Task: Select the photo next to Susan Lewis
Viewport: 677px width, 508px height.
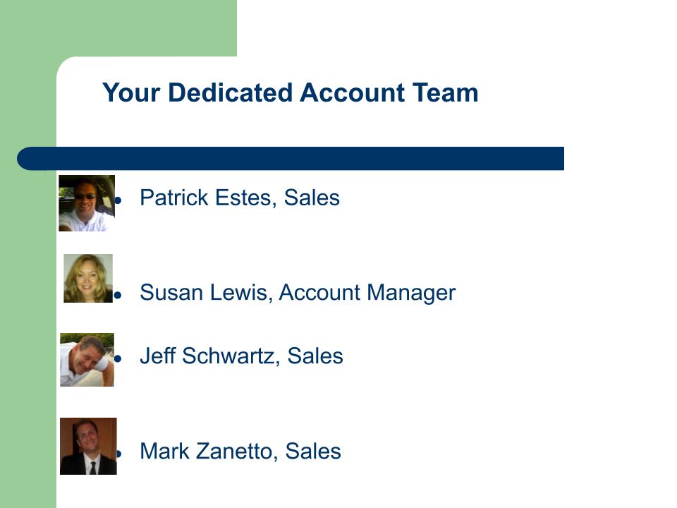Action: pyautogui.click(x=88, y=278)
